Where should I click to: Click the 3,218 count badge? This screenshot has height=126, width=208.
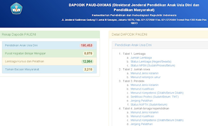tap(88, 69)
